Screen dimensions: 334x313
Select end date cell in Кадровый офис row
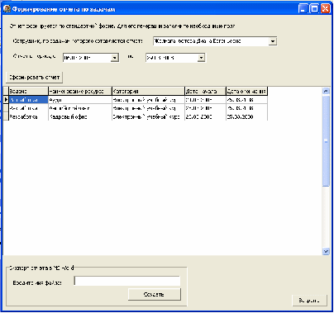[246, 116]
